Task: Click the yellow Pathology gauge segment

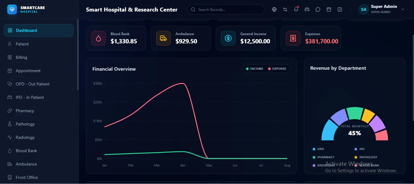Action: [x=368, y=116]
